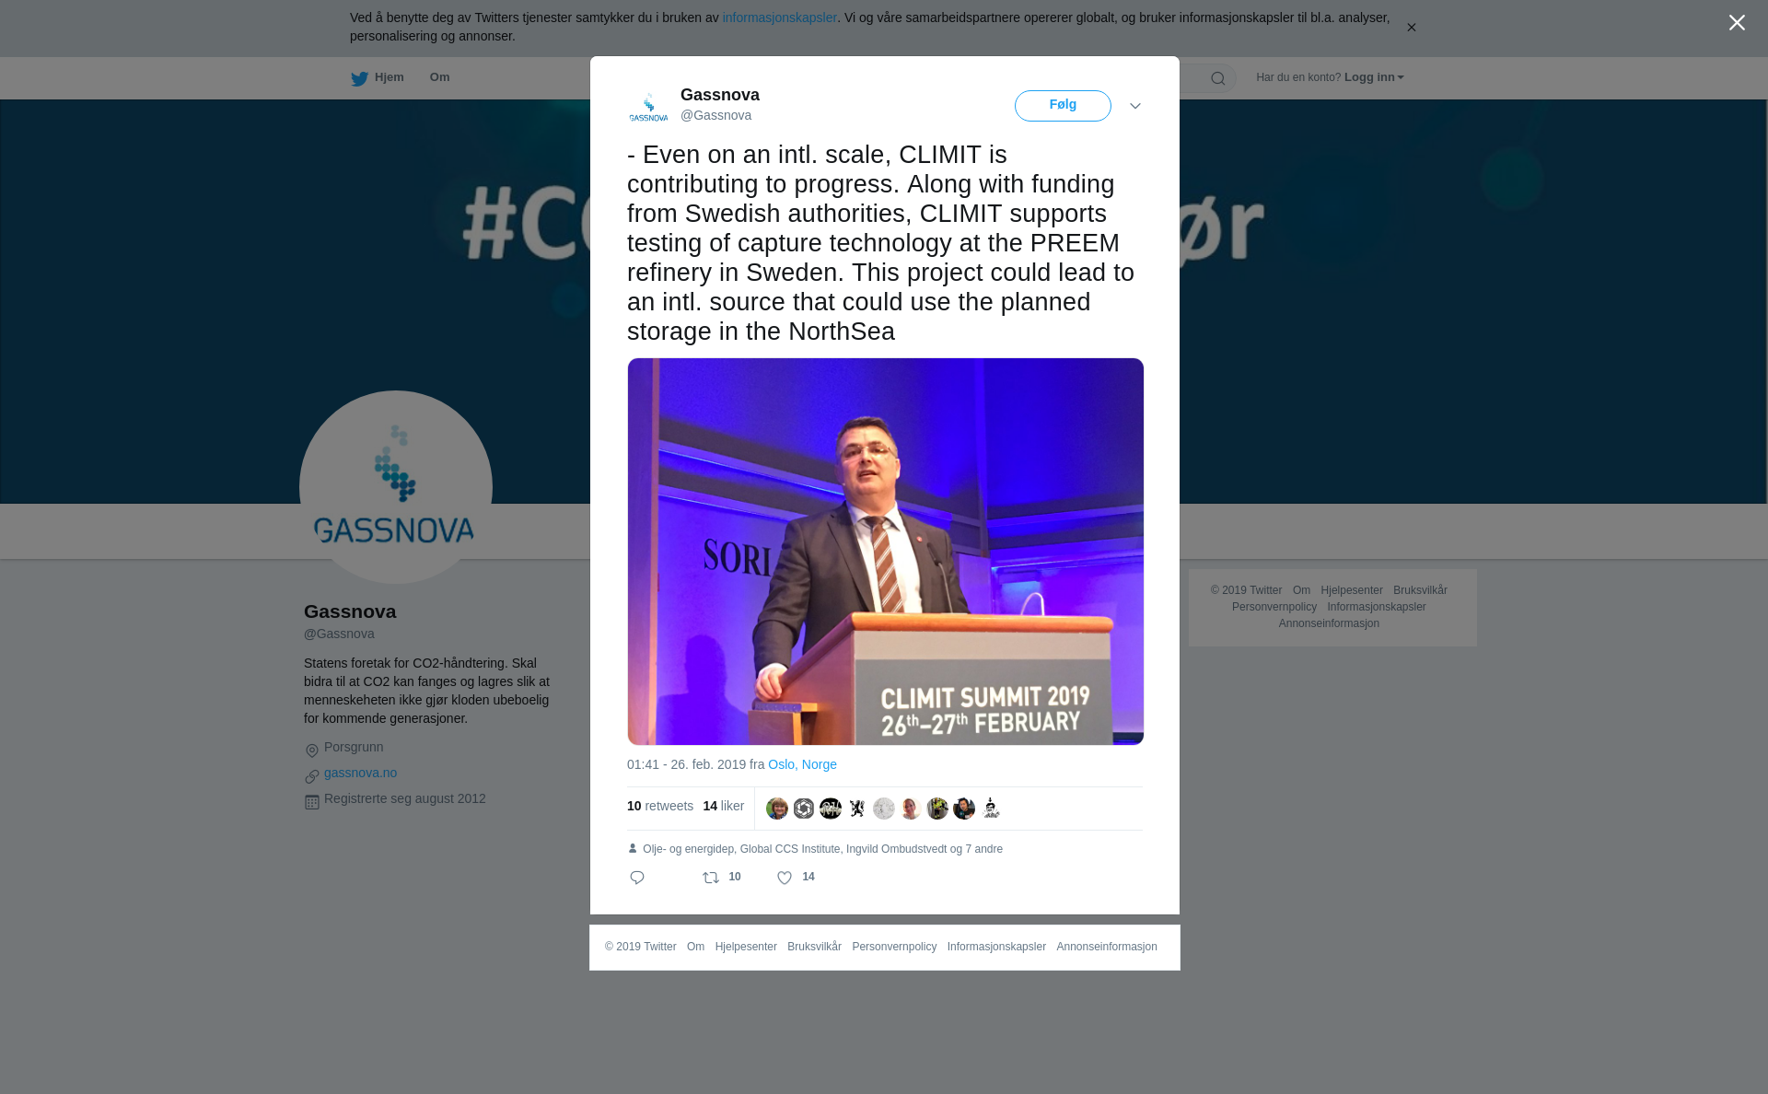
Task: Click the last liker's avatar in row
Action: [991, 809]
